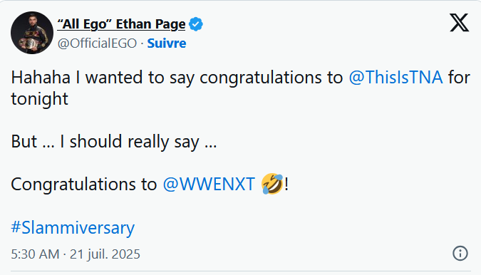Click the word "tonight" in the tweet
This screenshot has width=481, height=275.
click(x=40, y=99)
